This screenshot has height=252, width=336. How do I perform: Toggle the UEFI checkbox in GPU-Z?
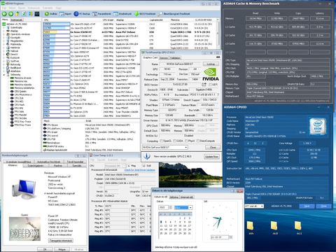[210, 85]
